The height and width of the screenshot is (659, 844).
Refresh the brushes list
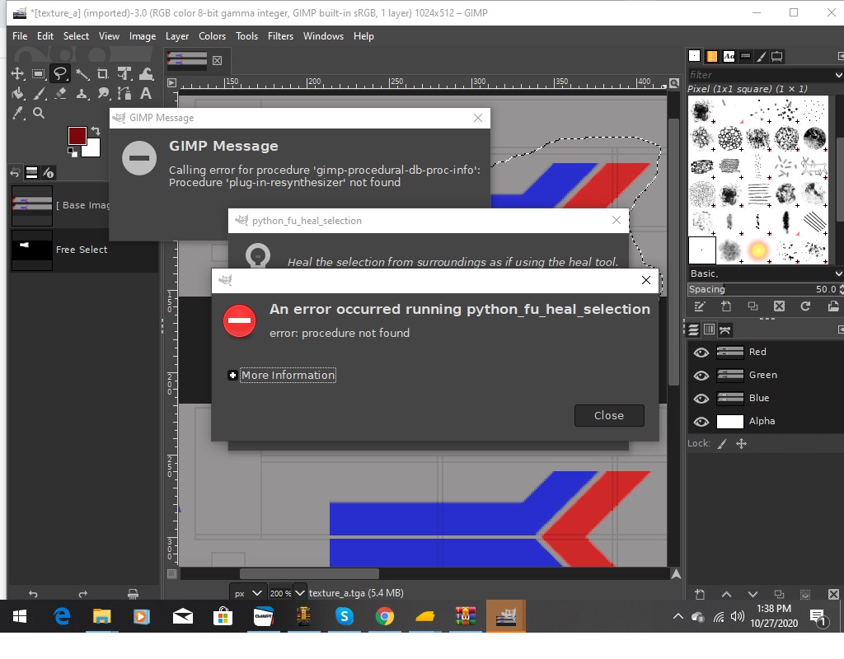click(805, 306)
